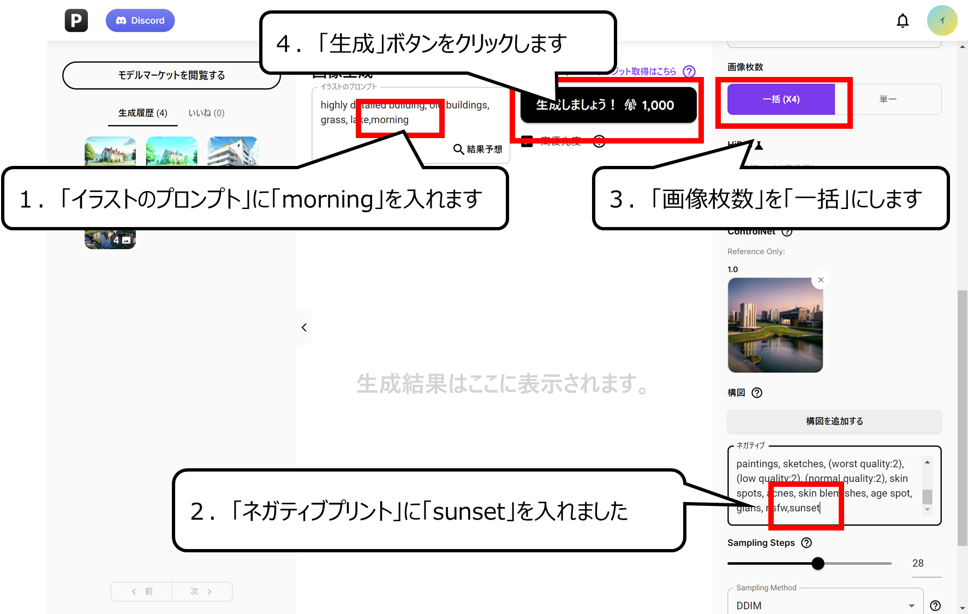Open notifications bell
The width and height of the screenshot is (968, 614).
coord(903,21)
